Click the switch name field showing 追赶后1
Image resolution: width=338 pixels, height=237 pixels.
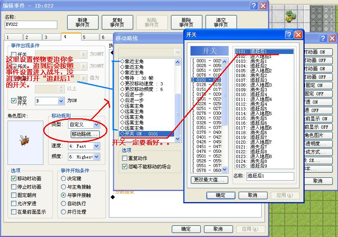click(x=270, y=176)
